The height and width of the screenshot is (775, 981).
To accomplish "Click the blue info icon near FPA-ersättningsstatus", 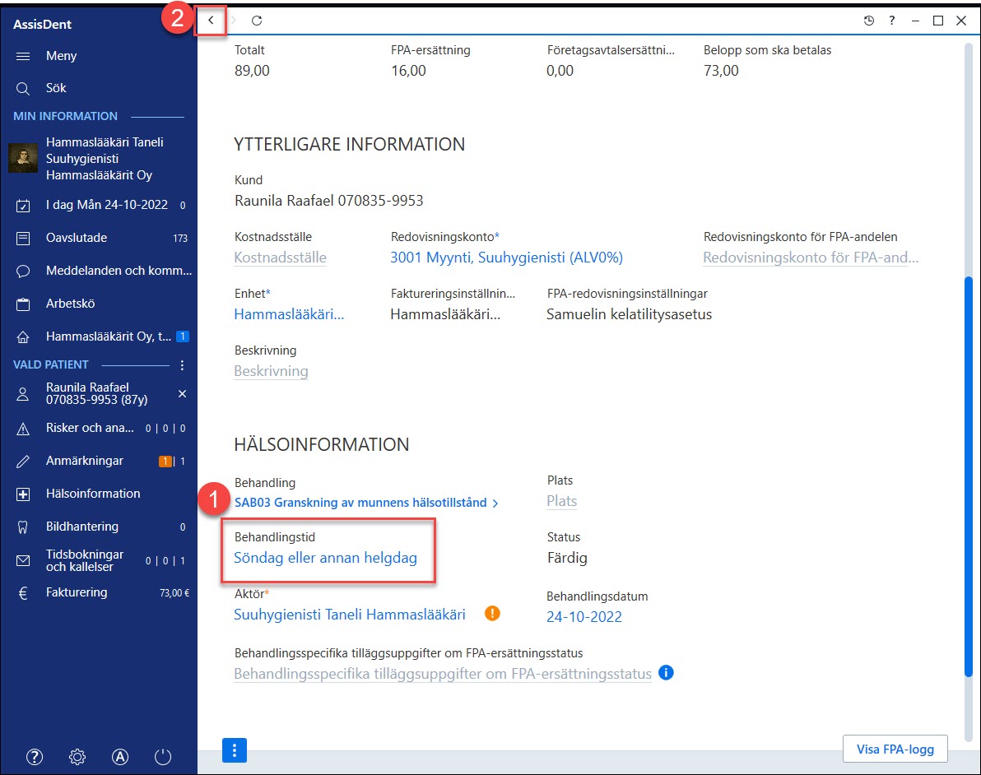I will click(667, 673).
